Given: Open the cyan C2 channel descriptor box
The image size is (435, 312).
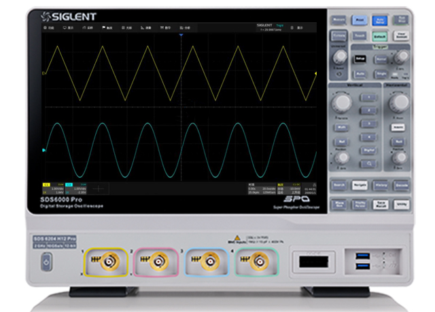Looking at the screenshot, I should 75,189.
